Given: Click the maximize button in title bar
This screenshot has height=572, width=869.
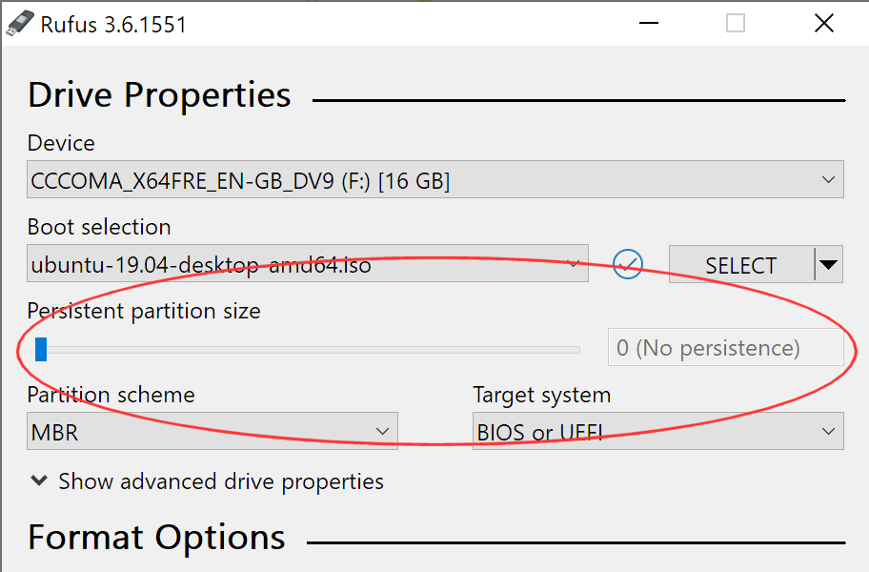Looking at the screenshot, I should point(736,23).
